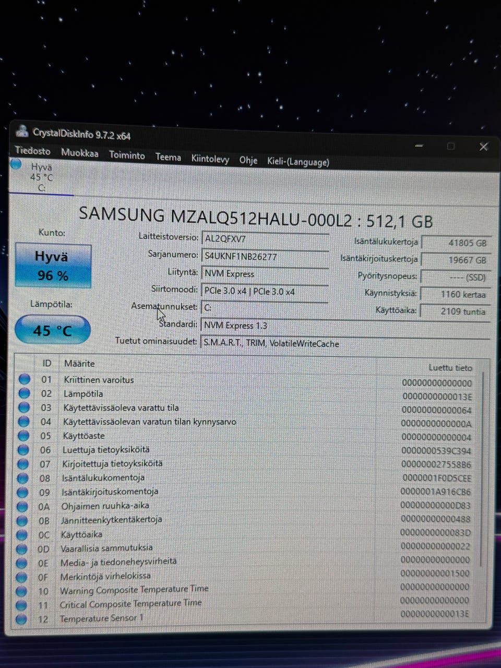Click the status circle for Kriittinen varoitus
Viewport: 501px width, 668px height.
click(x=24, y=379)
